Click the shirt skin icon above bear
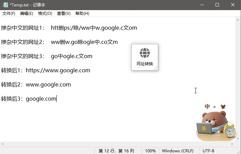 coord(223,106)
